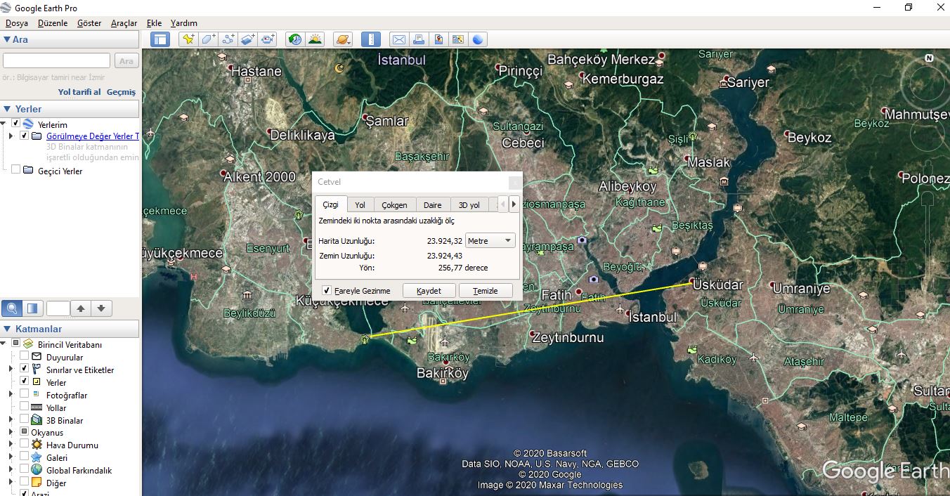
Task: Uncheck the Sınırlar ve Etiketler layer
Action: coord(25,369)
